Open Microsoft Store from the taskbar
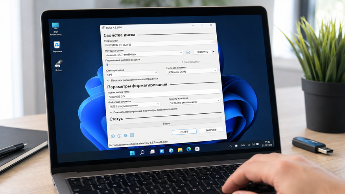The height and width of the screenshot is (194, 345). pyautogui.click(x=197, y=149)
